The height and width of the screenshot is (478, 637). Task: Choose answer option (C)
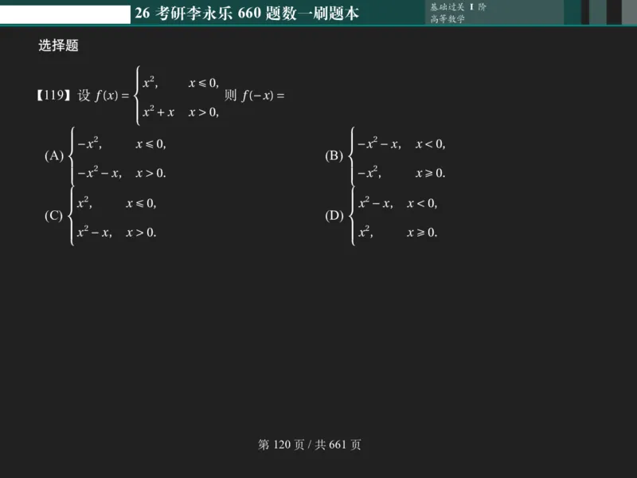tap(54, 215)
